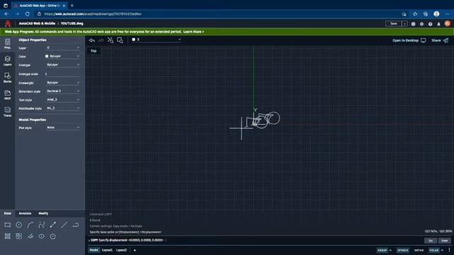454x255 pixels.
Task: Toggle ORTHO in status bar
Action: coord(419,250)
